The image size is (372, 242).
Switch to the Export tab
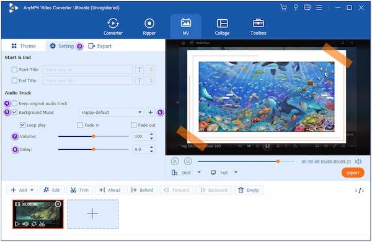(100, 46)
